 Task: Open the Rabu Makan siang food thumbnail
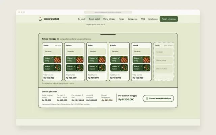[102, 59]
